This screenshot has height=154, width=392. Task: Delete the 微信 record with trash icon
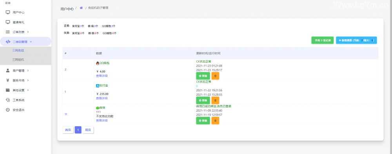(x=215, y=121)
